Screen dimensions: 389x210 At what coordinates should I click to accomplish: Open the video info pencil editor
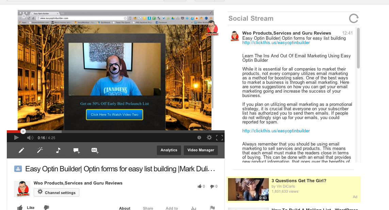coord(21,150)
